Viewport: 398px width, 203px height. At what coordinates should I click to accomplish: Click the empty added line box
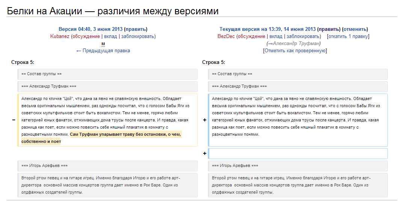[x=298, y=153]
